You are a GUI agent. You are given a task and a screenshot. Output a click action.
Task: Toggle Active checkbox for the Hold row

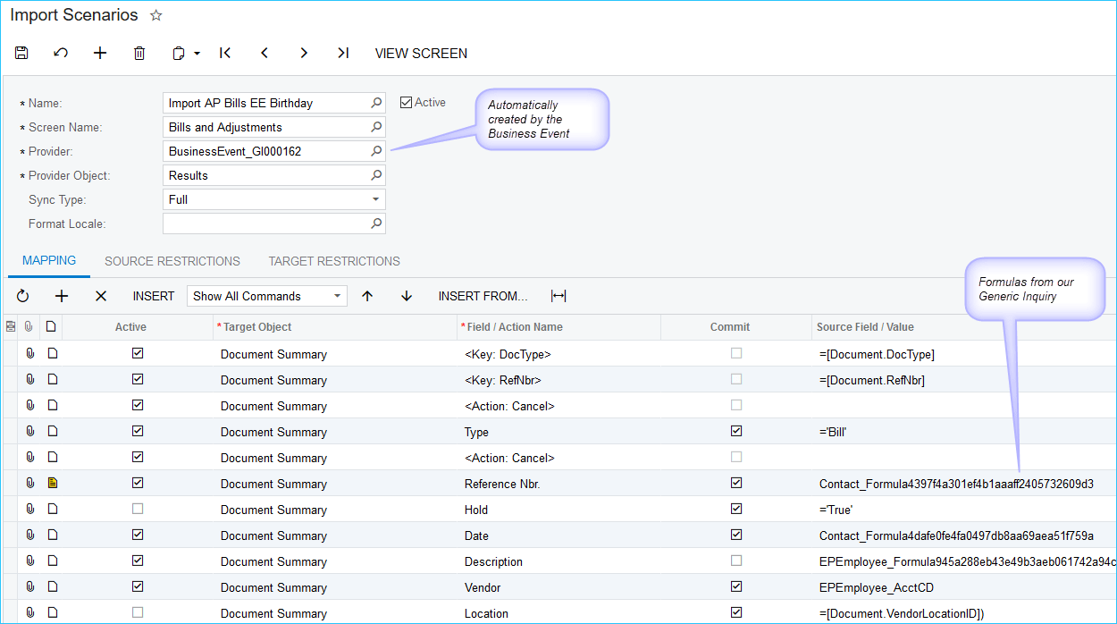(x=138, y=509)
